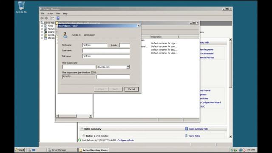This screenshot has height=153, width=272.
Task: Click the 7:54 PM system tray clock
Action: click(251, 150)
